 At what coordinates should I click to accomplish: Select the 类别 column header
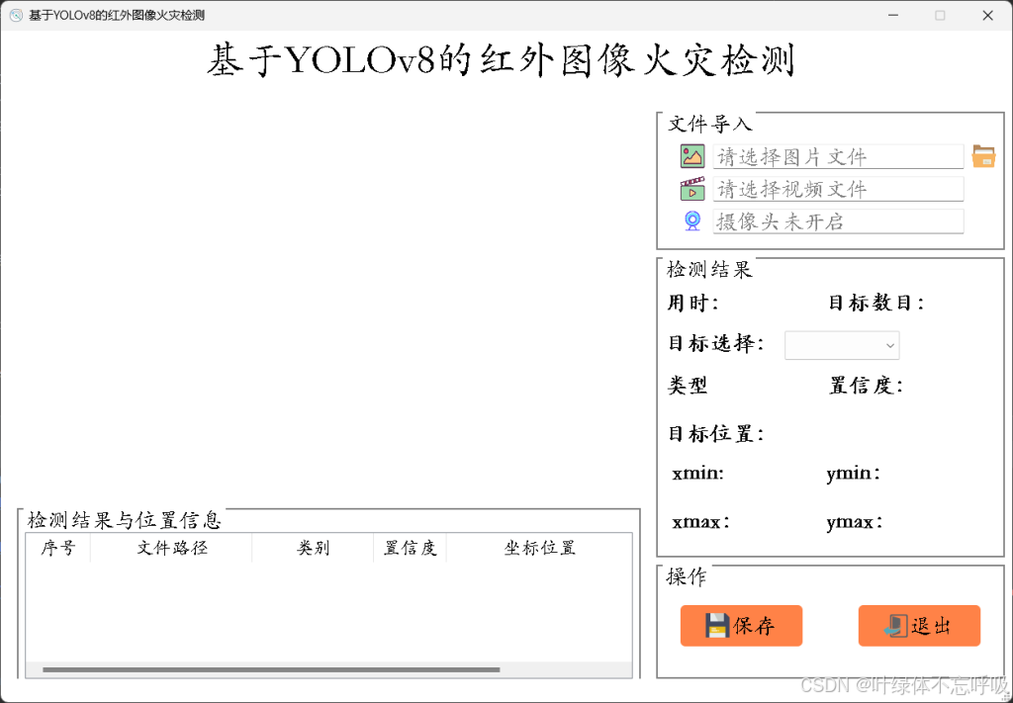pos(313,548)
